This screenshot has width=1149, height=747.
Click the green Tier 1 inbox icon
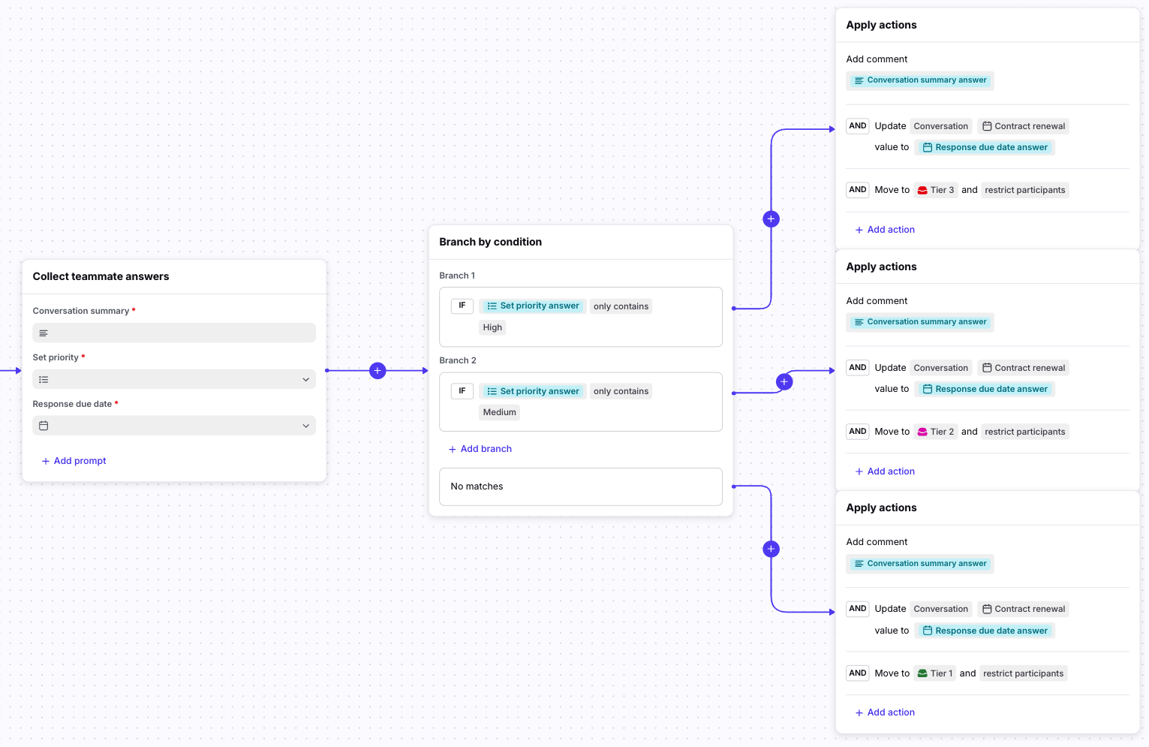922,673
